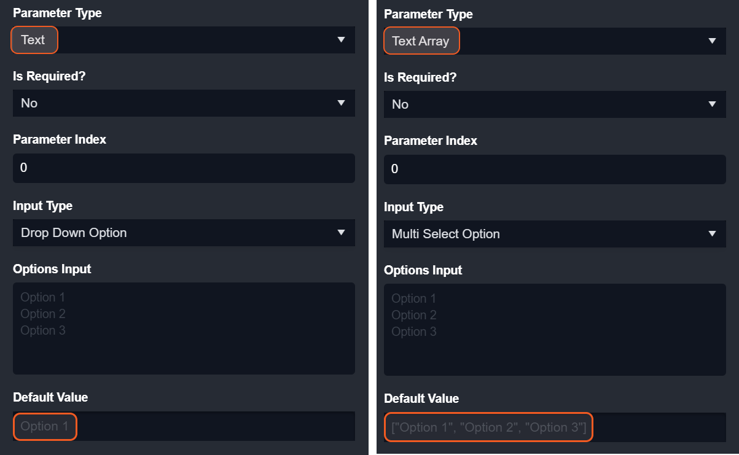The image size is (739, 455).
Task: Click the arrow on the "Text" Parameter Type dropdown
Action: pyautogui.click(x=341, y=40)
